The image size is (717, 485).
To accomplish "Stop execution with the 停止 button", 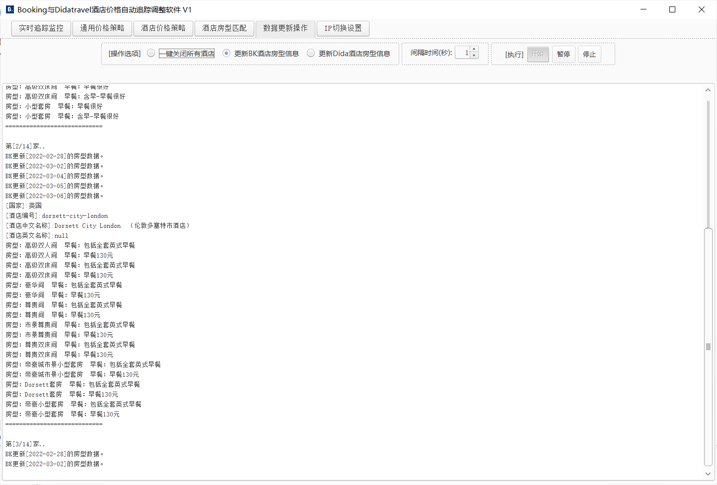I will [x=589, y=54].
